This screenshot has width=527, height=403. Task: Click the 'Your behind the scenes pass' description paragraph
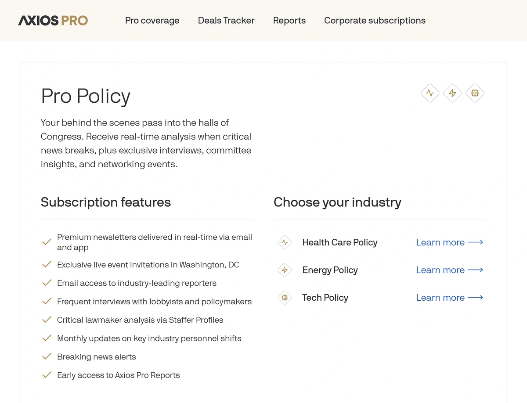coord(146,144)
